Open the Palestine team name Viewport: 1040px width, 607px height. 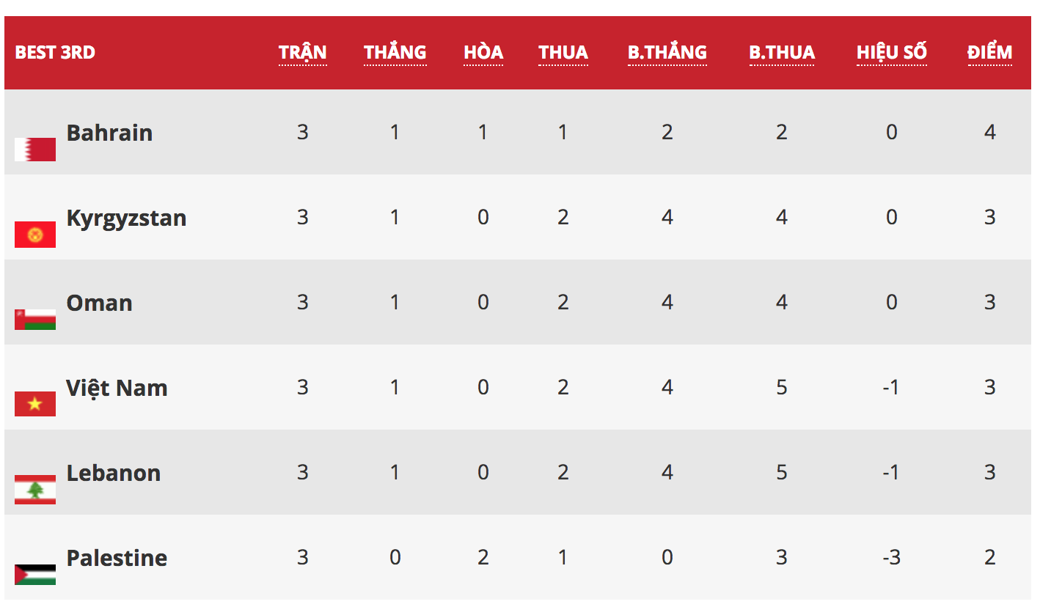[x=117, y=558]
